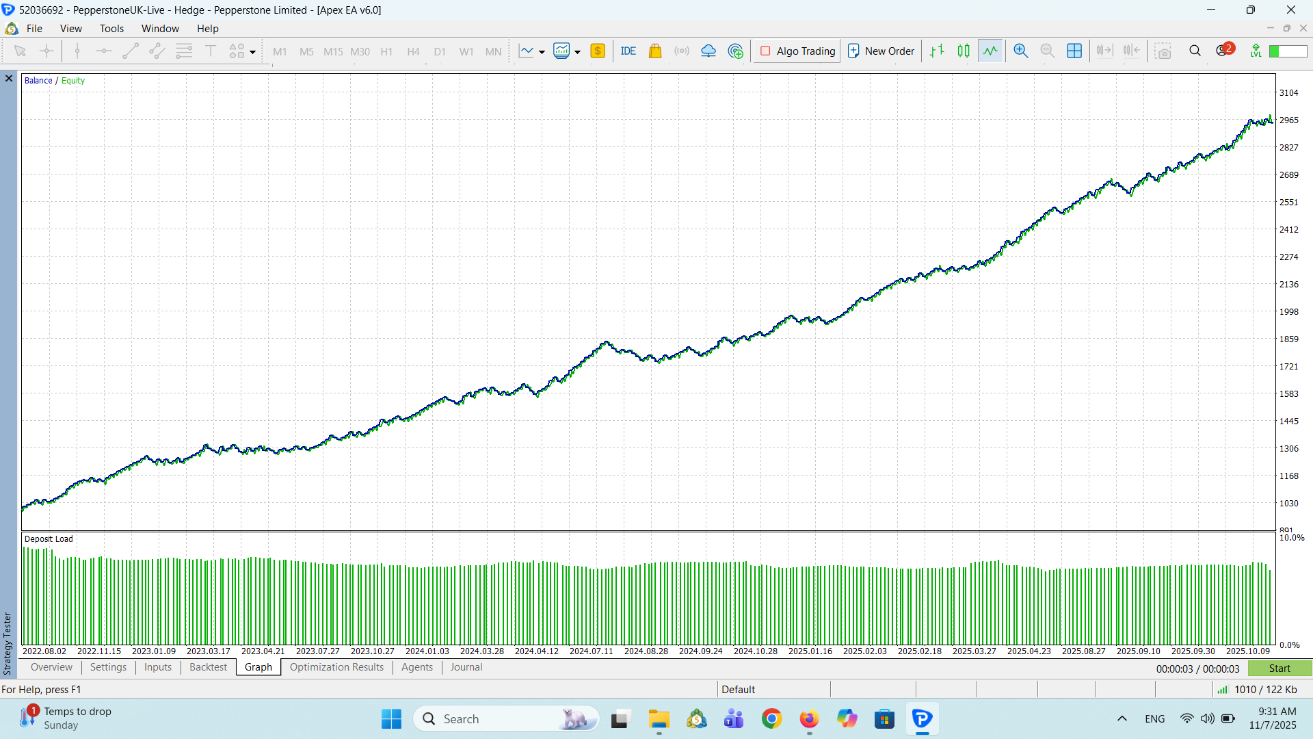
Task: Open the Tools menu
Action: click(x=111, y=28)
